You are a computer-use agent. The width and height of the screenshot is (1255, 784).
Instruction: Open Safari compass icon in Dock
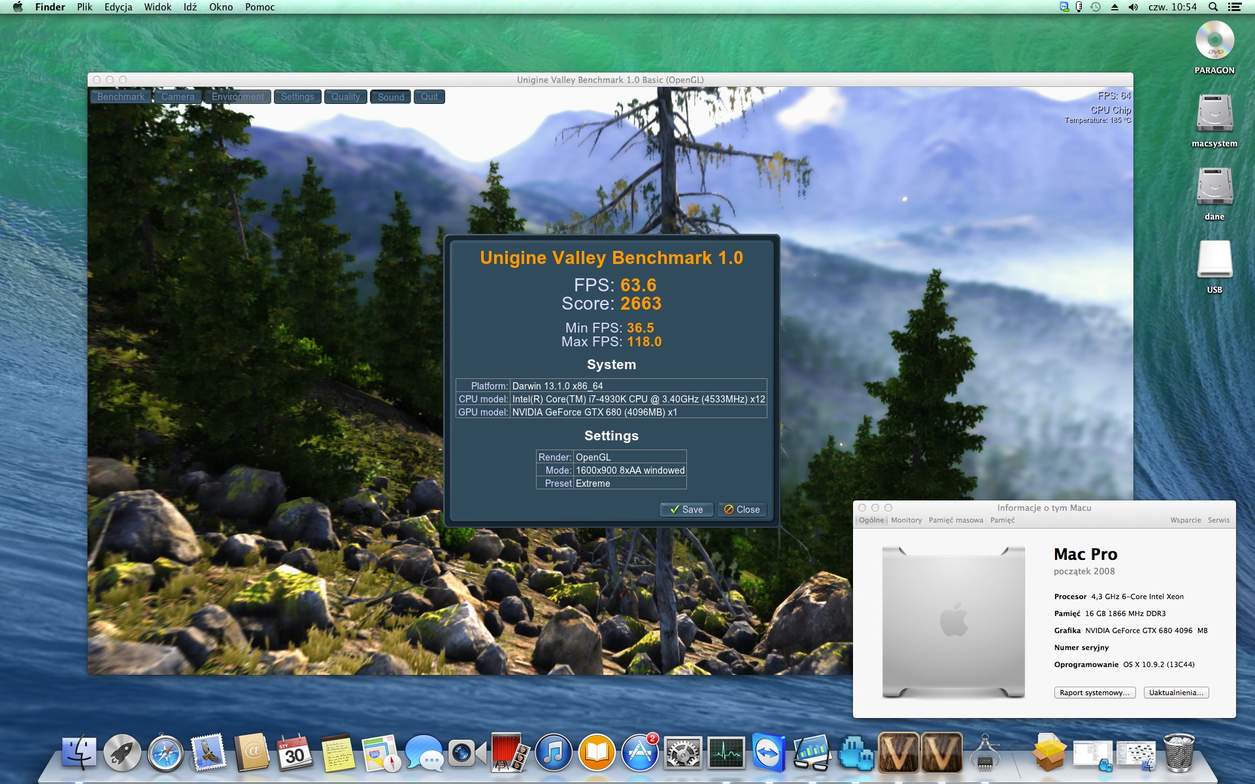(x=165, y=753)
